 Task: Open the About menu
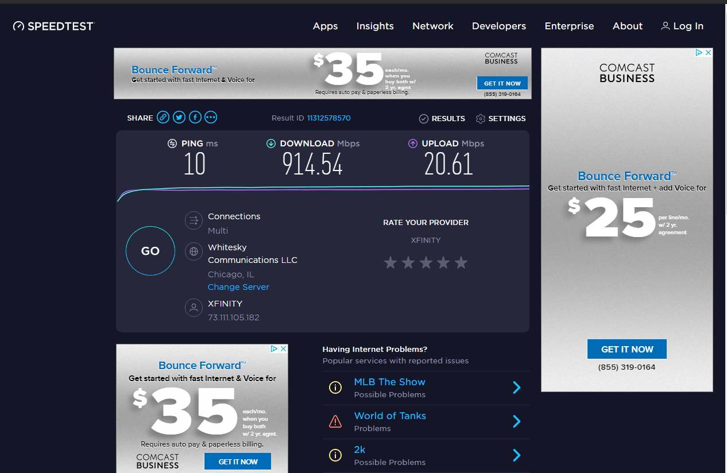(628, 26)
